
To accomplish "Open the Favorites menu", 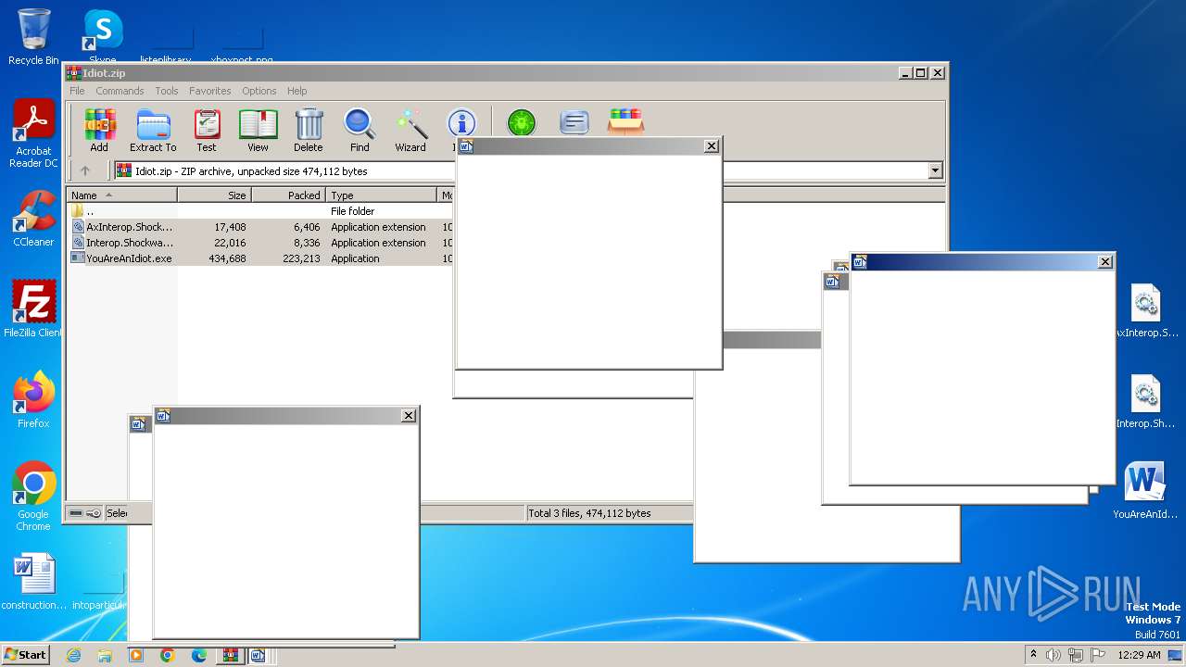I will pyautogui.click(x=210, y=91).
